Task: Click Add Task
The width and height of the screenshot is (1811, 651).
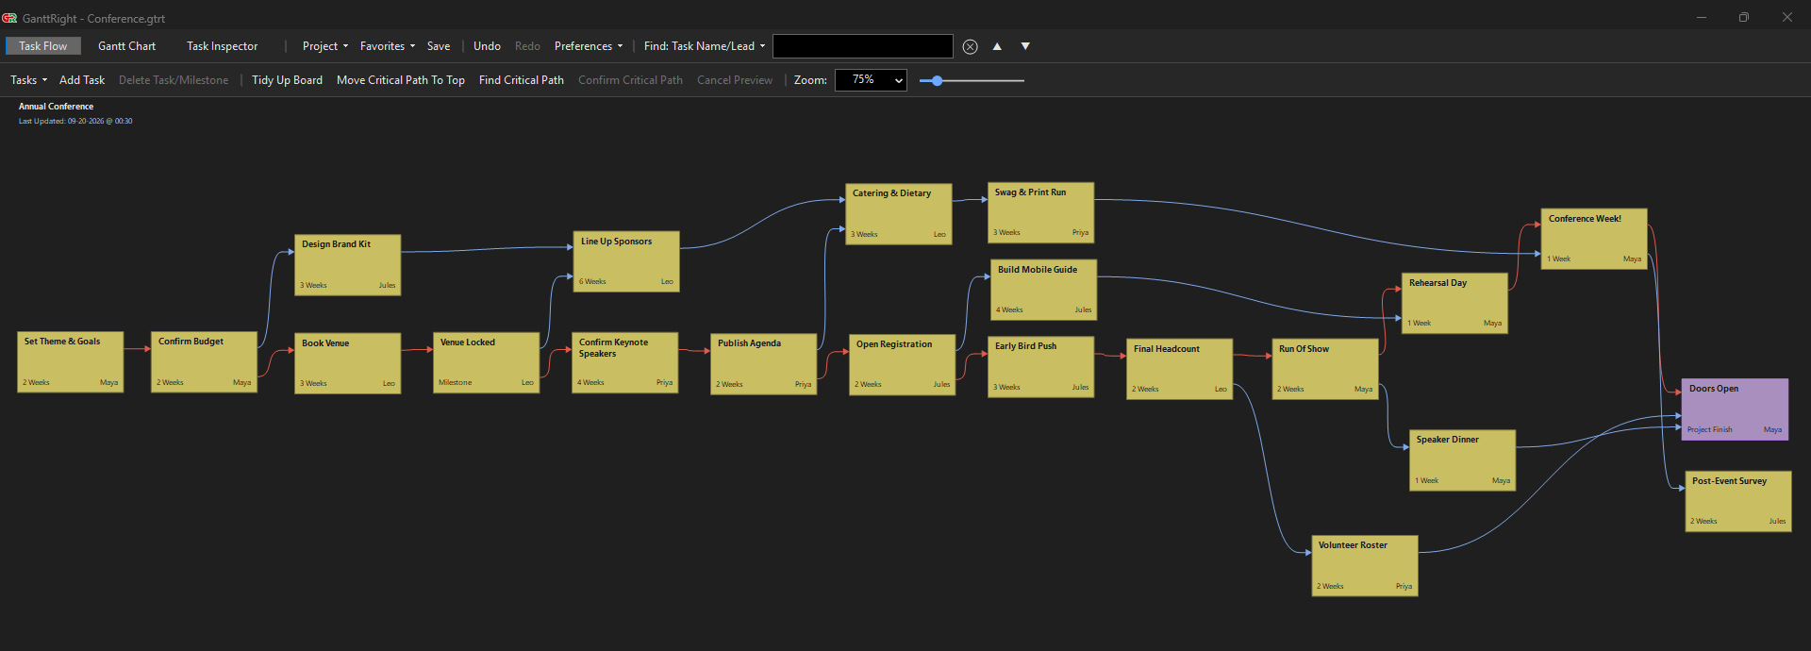Action: coord(82,80)
